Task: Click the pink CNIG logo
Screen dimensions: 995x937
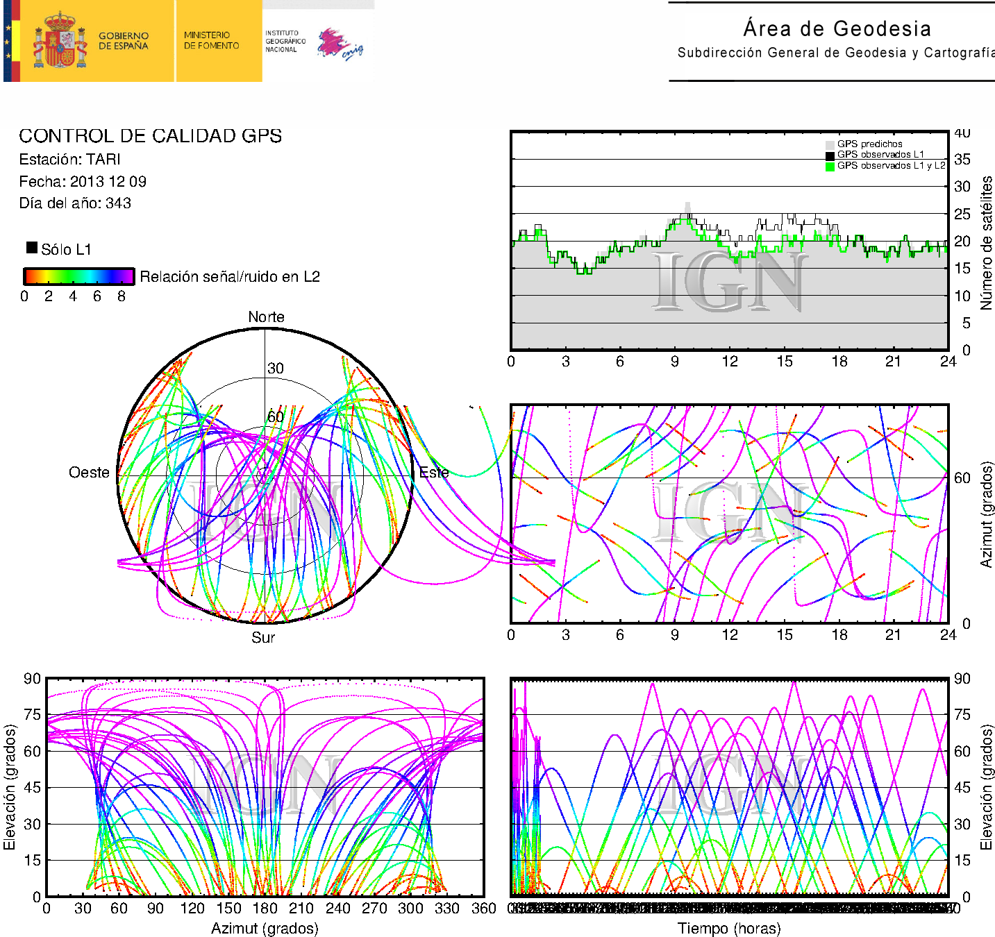Action: [x=339, y=44]
